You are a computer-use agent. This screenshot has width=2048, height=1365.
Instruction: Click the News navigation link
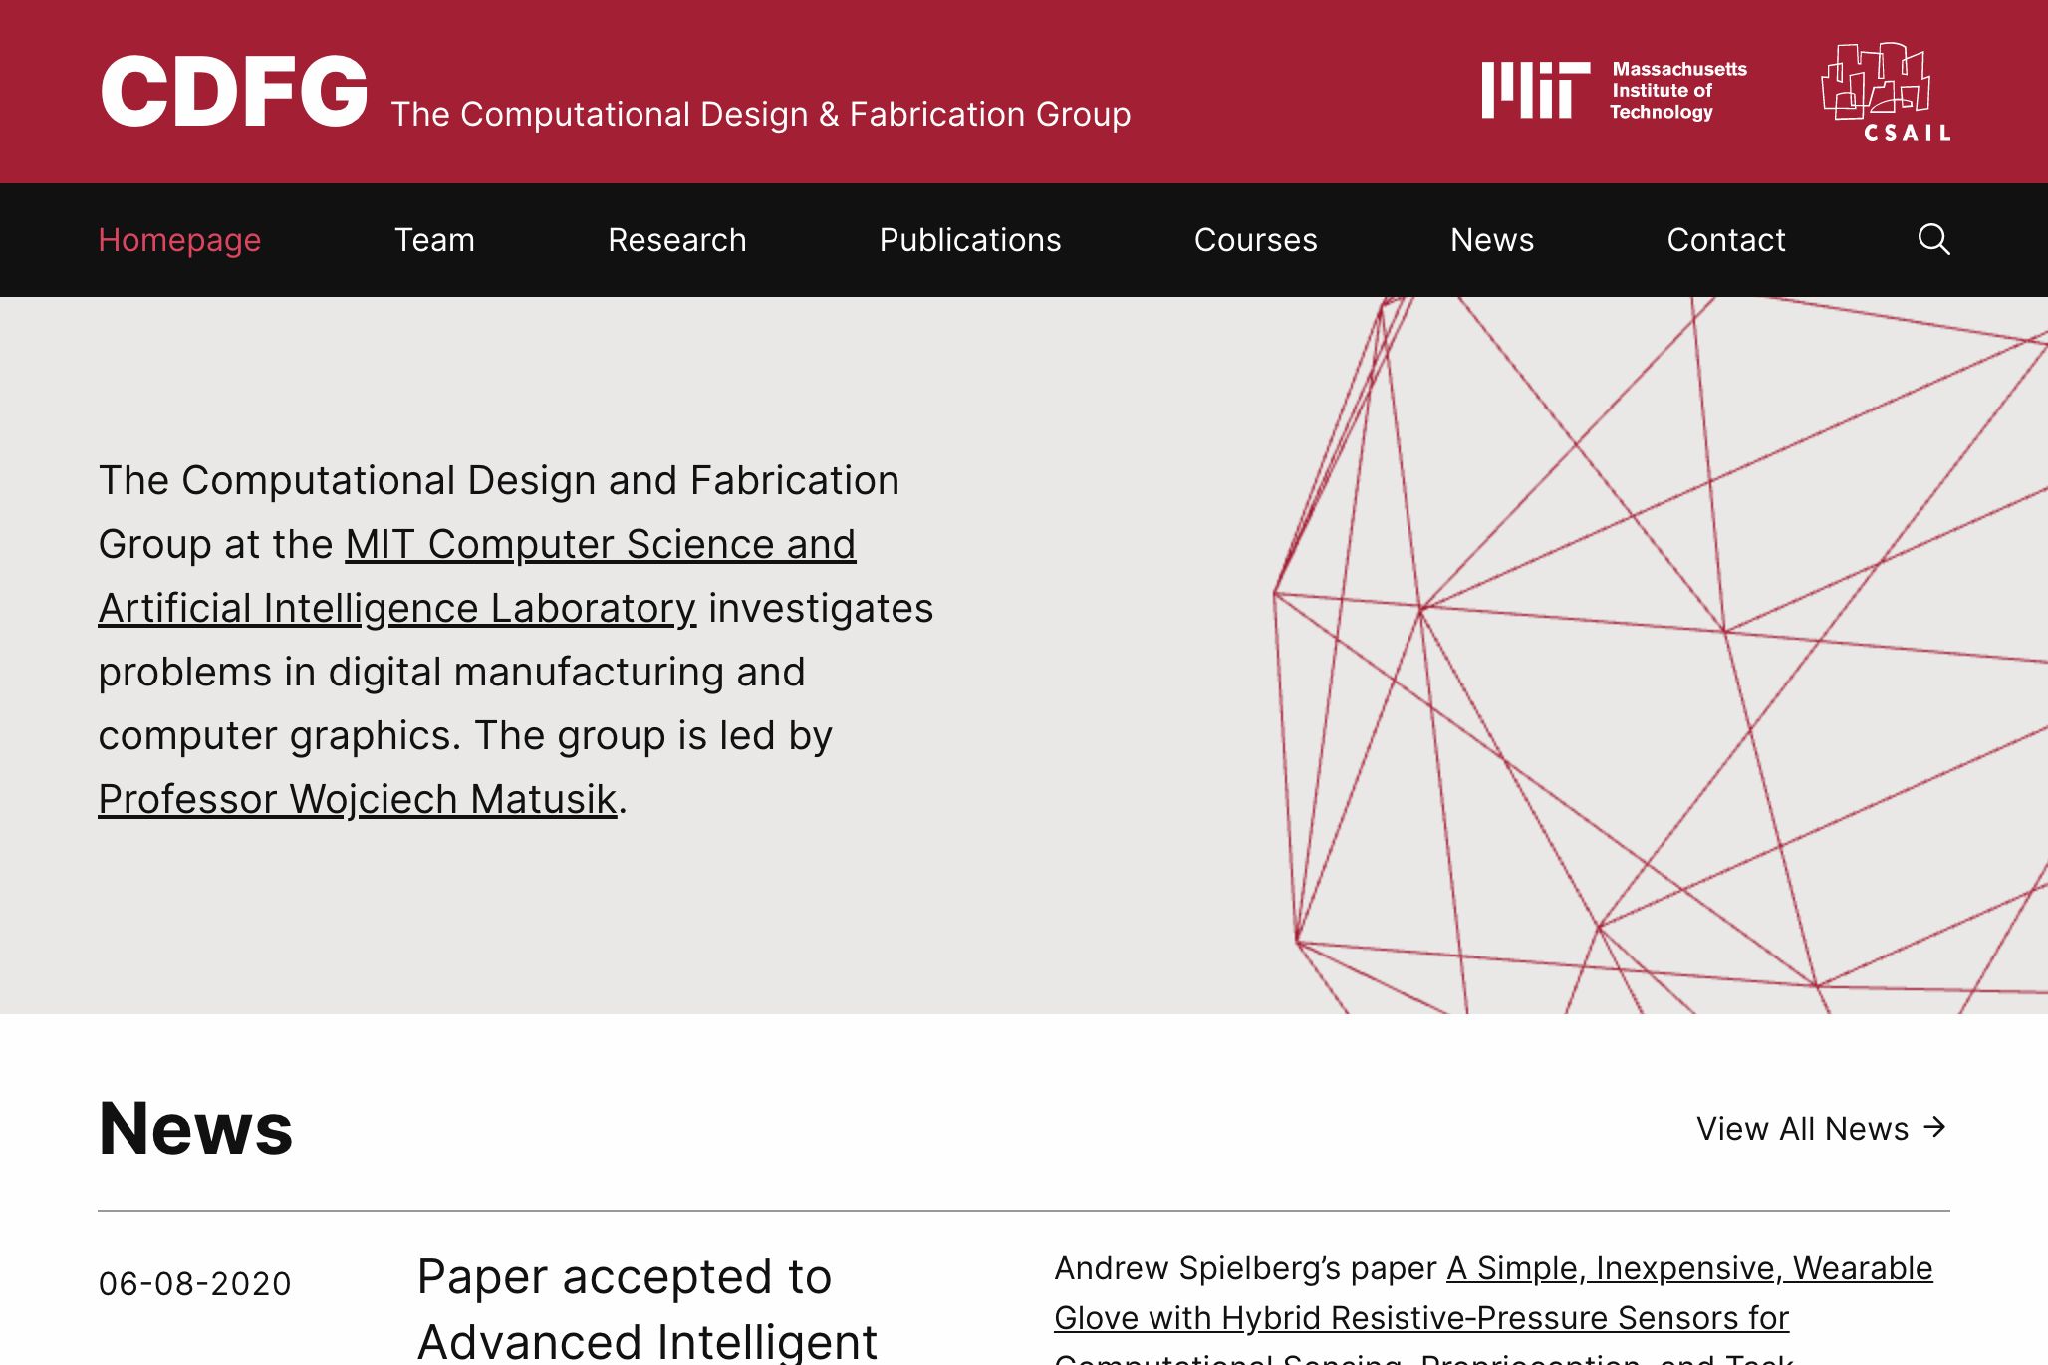[x=1492, y=239]
